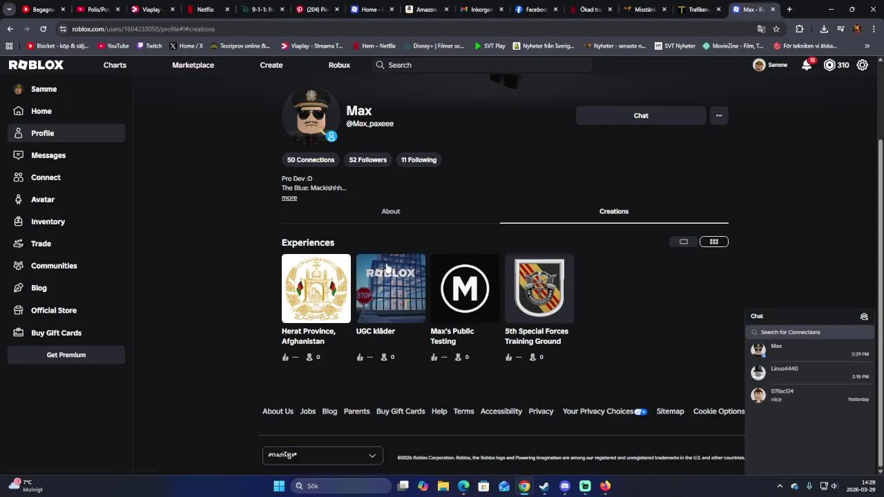Open the browser extensions puzzle icon

click(800, 29)
